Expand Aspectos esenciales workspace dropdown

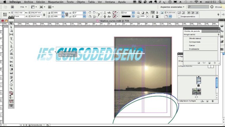point(172,7)
